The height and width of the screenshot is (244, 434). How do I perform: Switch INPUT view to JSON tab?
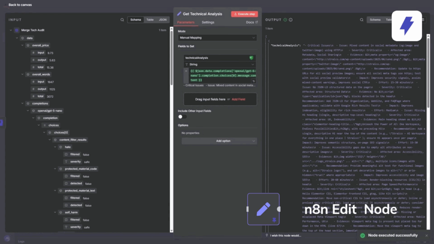point(163,20)
